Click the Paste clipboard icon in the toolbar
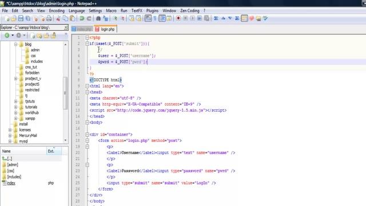The image size is (366, 206). 73,18
